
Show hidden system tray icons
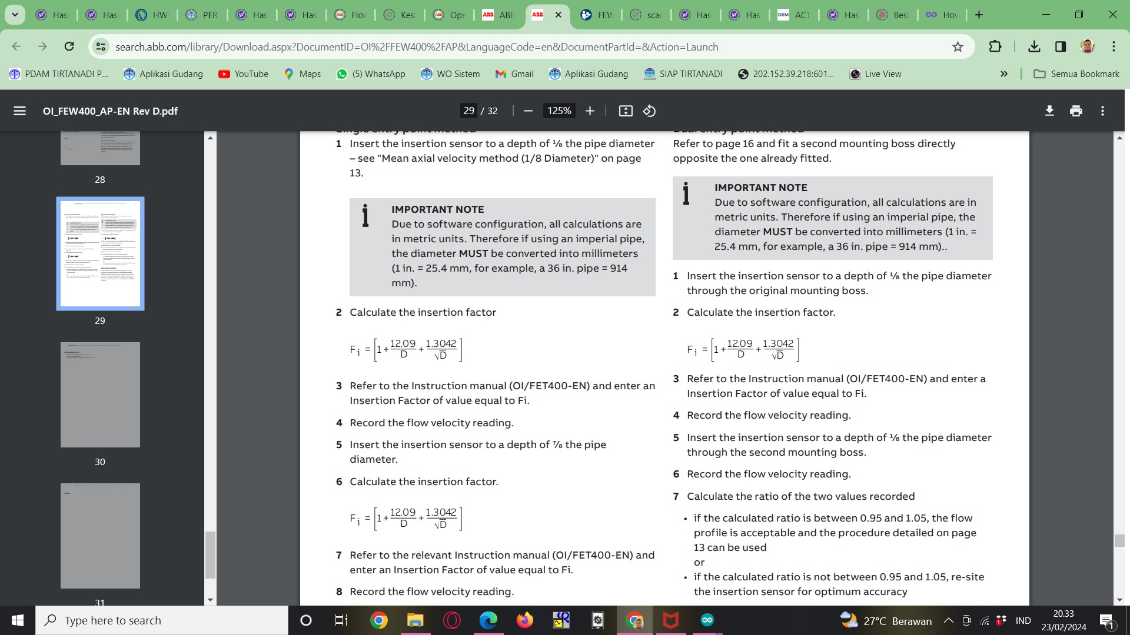[948, 620]
